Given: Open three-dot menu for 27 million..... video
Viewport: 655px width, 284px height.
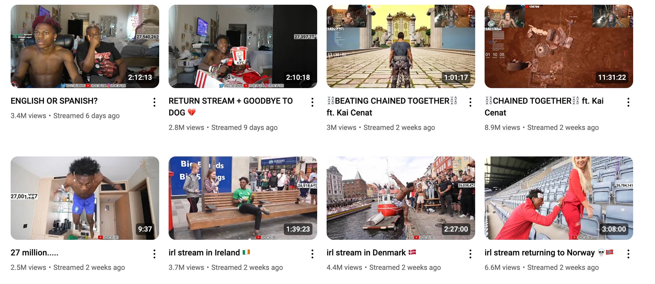Looking at the screenshot, I should click(x=154, y=254).
